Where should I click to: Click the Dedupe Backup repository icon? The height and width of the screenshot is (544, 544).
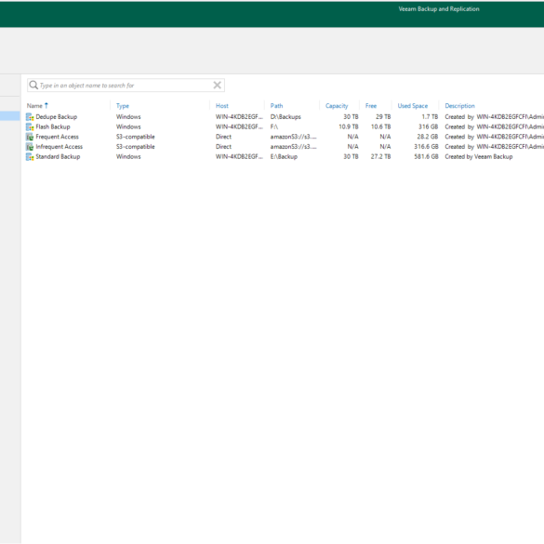30,117
